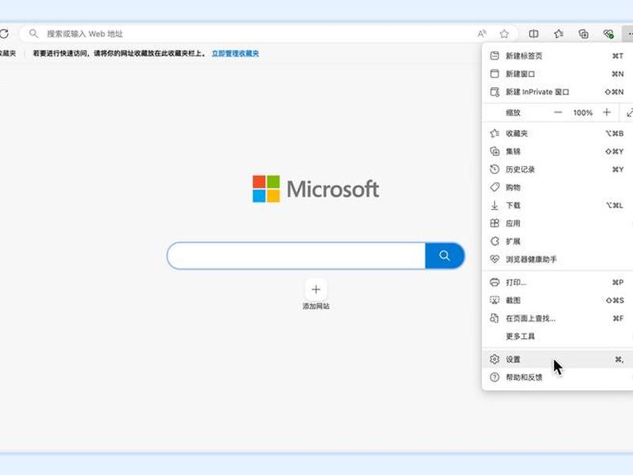The width and height of the screenshot is (633, 475).
Task: Click the InPrivate window icon in menu
Action: (x=495, y=92)
